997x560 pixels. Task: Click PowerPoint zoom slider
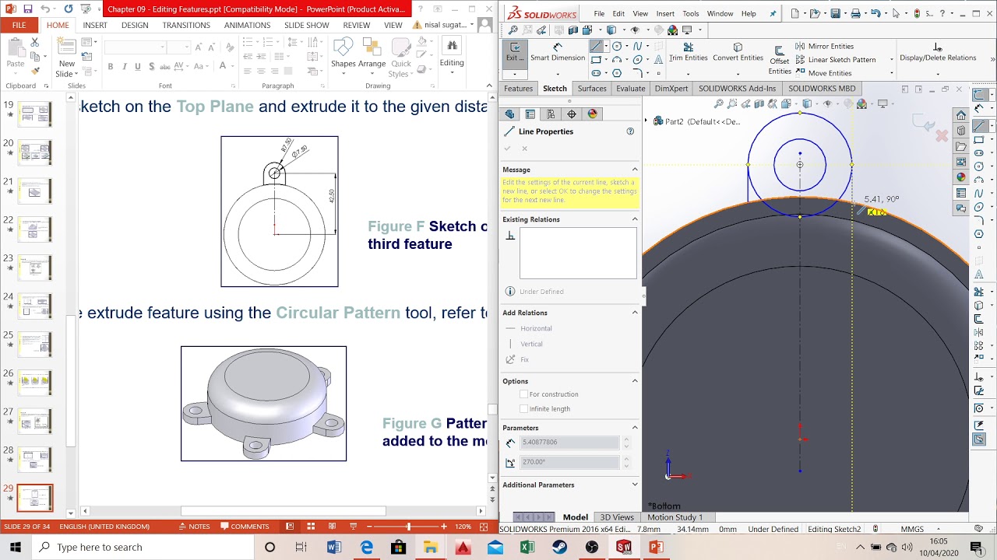coord(407,527)
